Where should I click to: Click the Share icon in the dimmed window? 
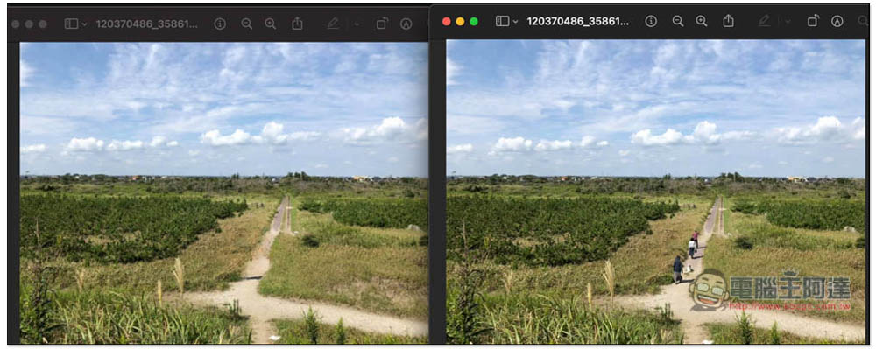pyautogui.click(x=297, y=24)
